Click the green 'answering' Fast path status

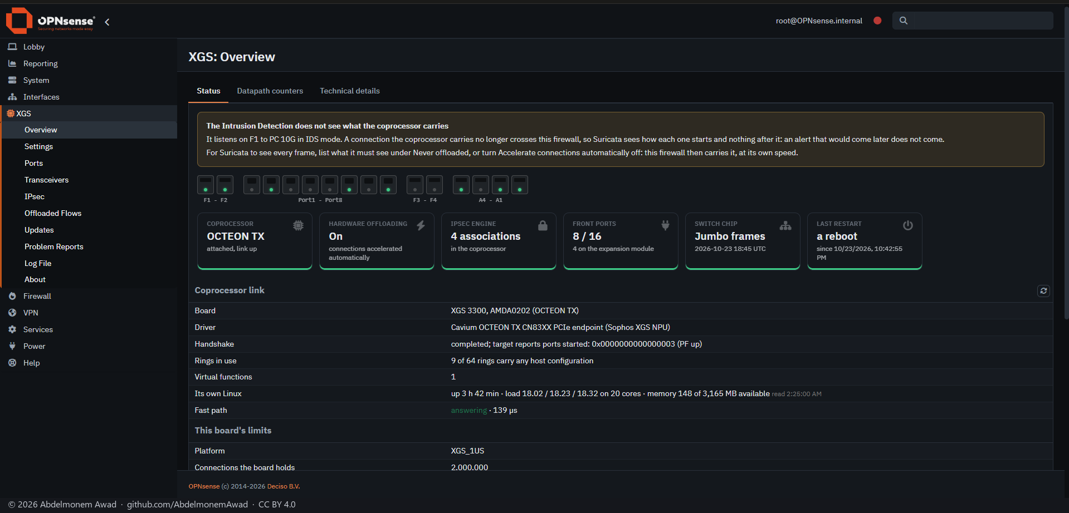[468, 410]
